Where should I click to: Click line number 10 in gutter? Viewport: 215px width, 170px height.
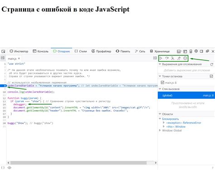(4, 92)
